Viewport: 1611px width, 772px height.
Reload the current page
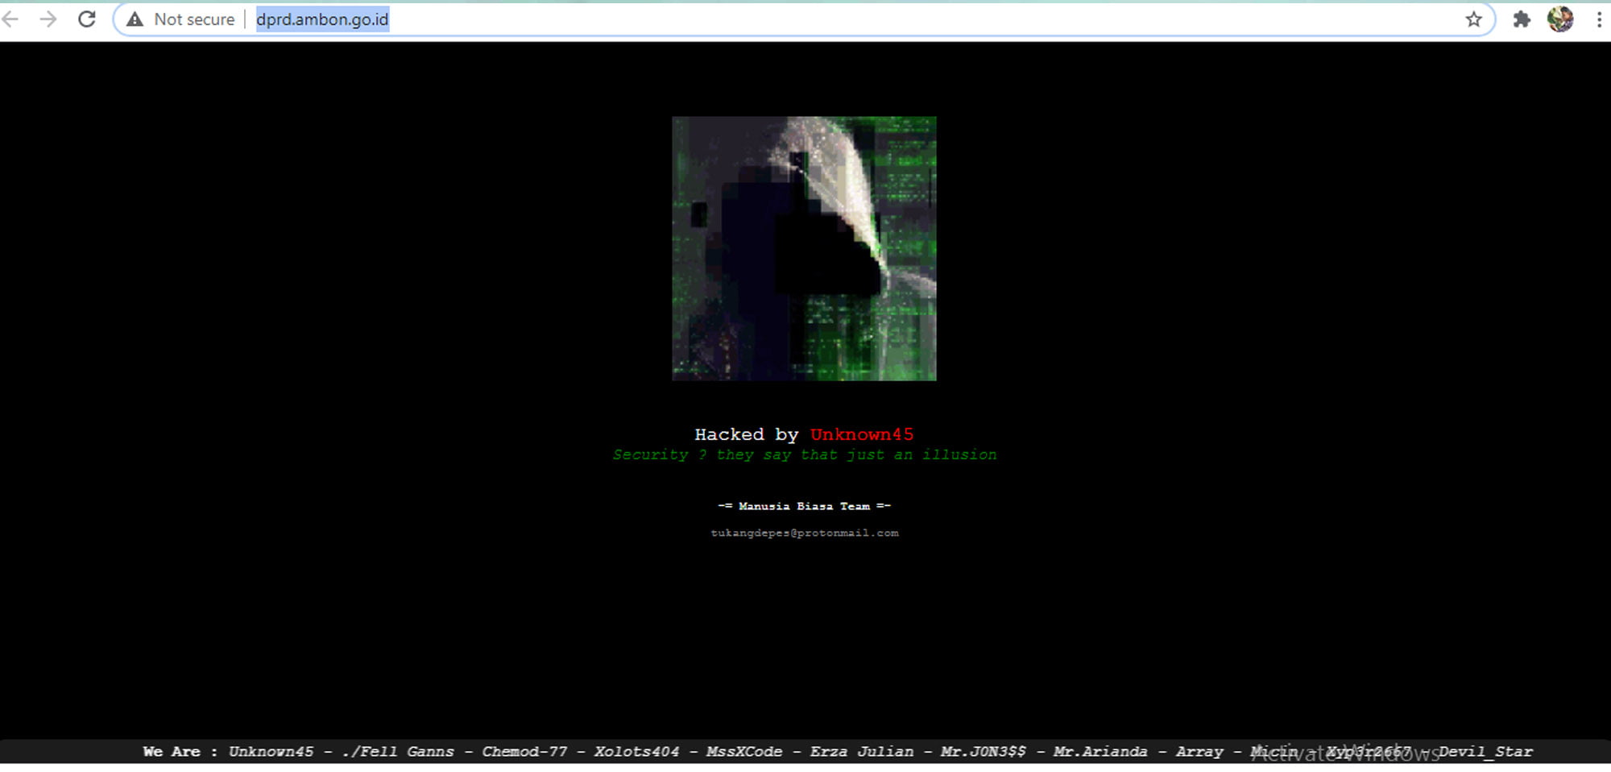[x=87, y=19]
